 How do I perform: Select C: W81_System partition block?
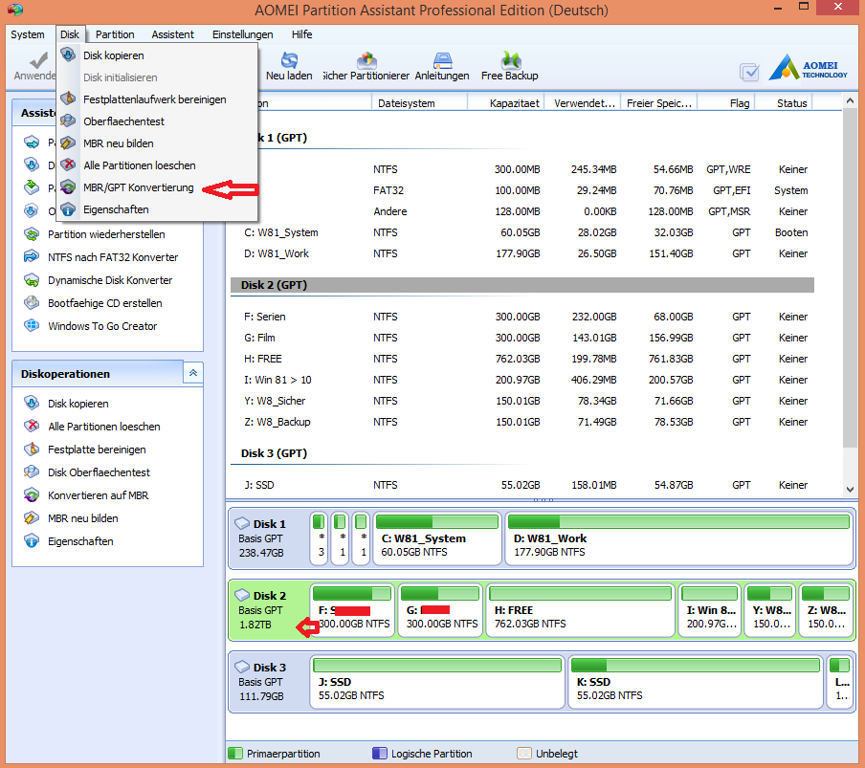(x=437, y=537)
